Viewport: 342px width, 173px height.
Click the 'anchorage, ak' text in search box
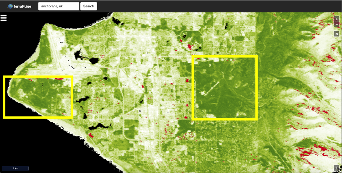tap(52, 6)
